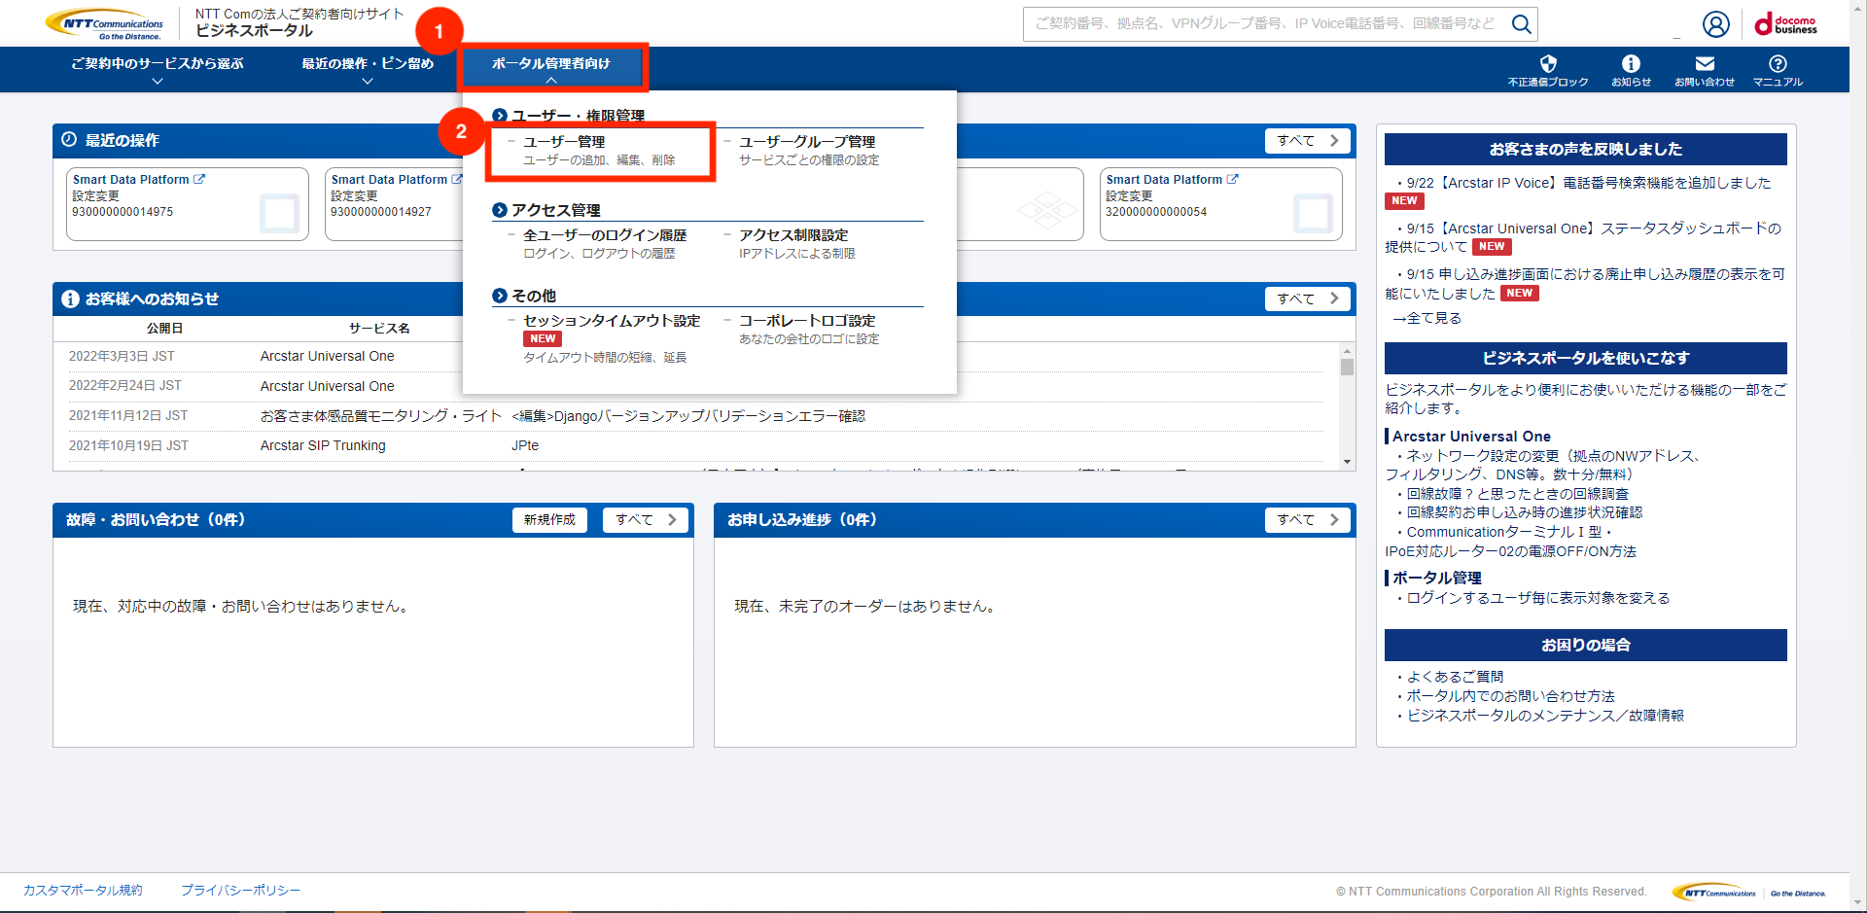Open ユーザーグループ管理 menu entry

[806, 141]
